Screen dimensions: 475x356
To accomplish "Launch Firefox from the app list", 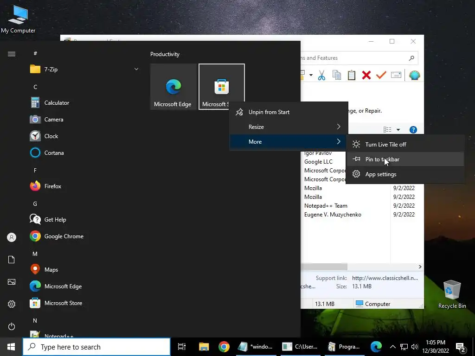I will (x=53, y=186).
